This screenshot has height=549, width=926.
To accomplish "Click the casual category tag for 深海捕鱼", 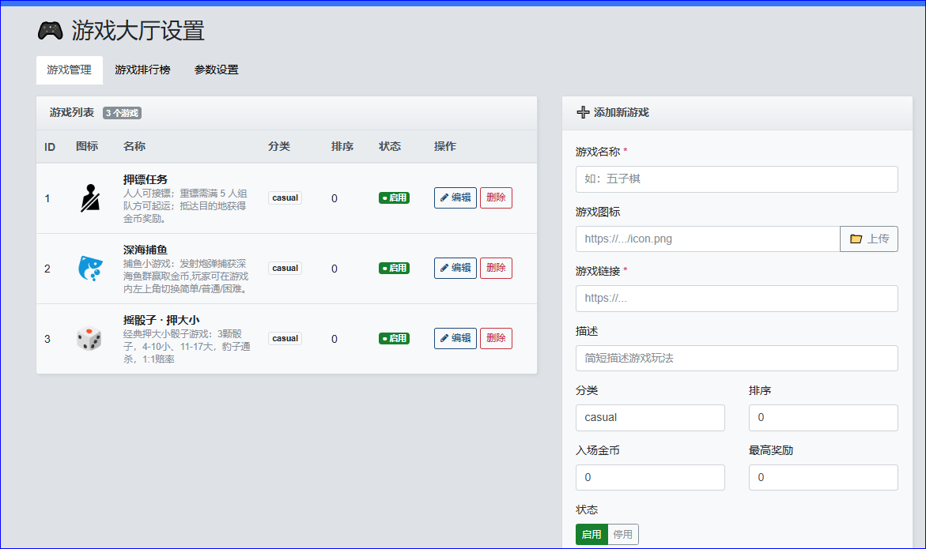I will tap(285, 268).
